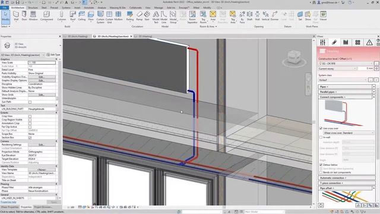Viewport: 380px width, 214px height.
Task: Open the Structure ribbon tab
Action: (x=33, y=8)
